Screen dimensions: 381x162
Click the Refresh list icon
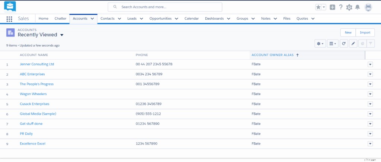343,44
